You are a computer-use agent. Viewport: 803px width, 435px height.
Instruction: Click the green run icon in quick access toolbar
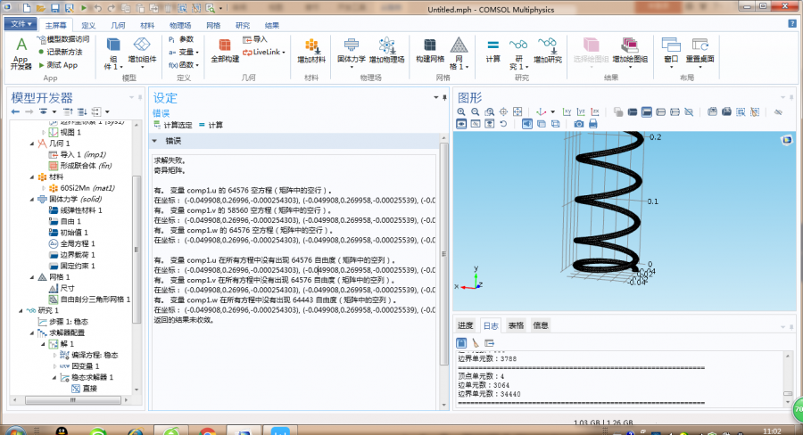(x=84, y=8)
